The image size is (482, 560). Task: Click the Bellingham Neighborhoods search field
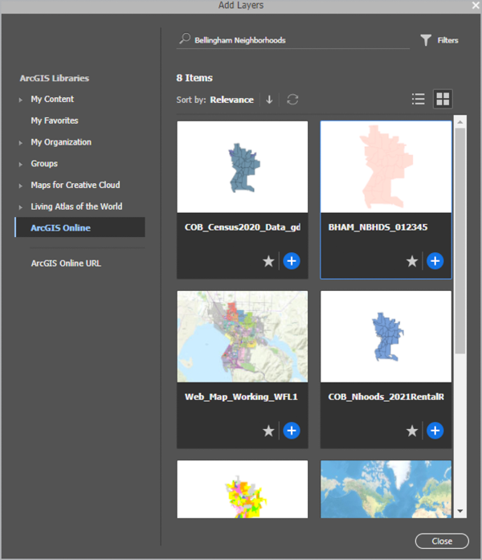coord(297,40)
